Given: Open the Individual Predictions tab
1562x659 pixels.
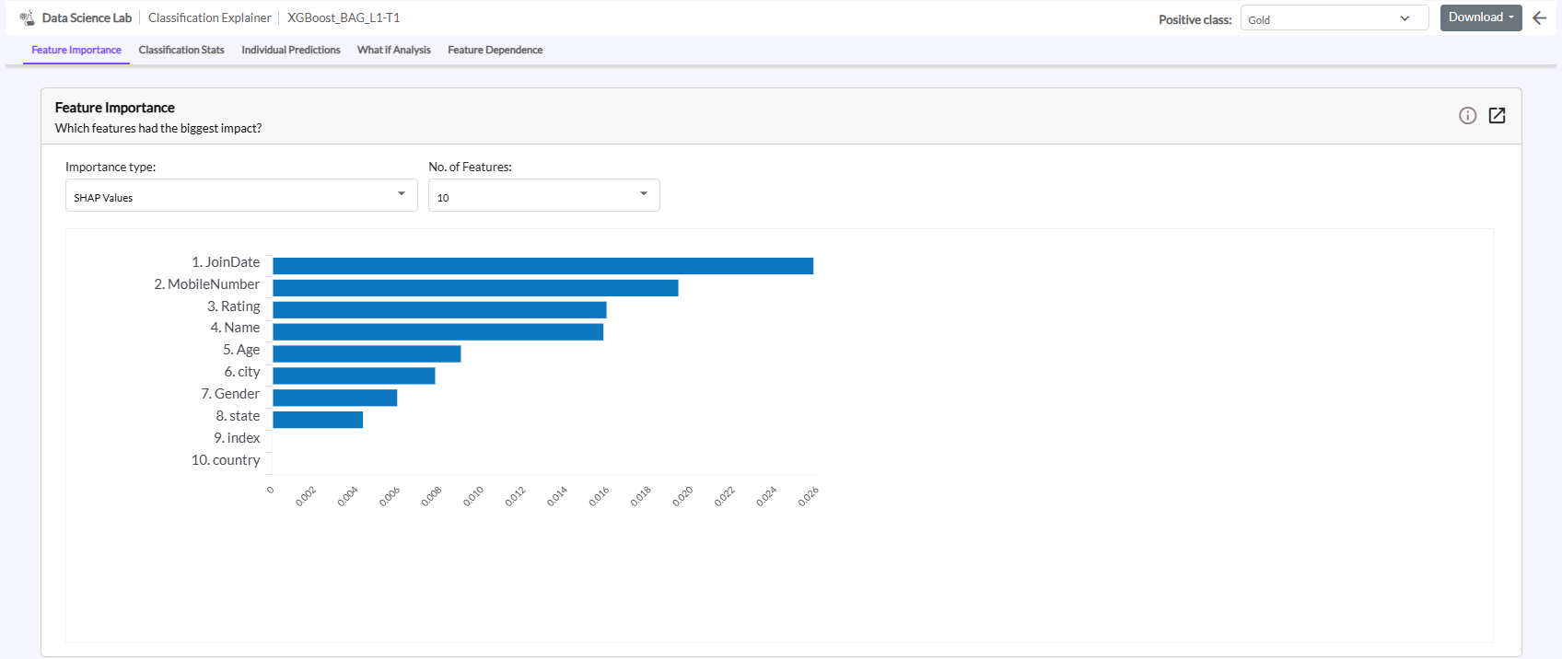Looking at the screenshot, I should (x=290, y=50).
